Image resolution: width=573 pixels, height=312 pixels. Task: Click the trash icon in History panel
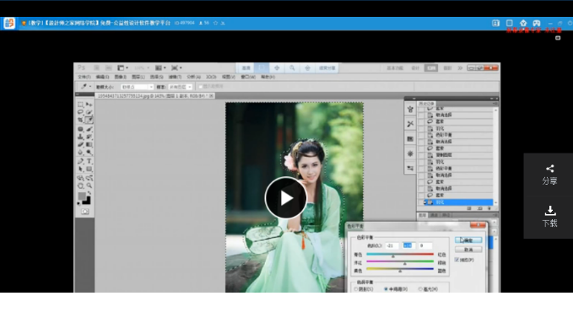point(489,208)
